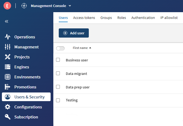This screenshot has width=183, height=126.
Task: Collapse the sidebar with double chevron
Action: (7, 21)
